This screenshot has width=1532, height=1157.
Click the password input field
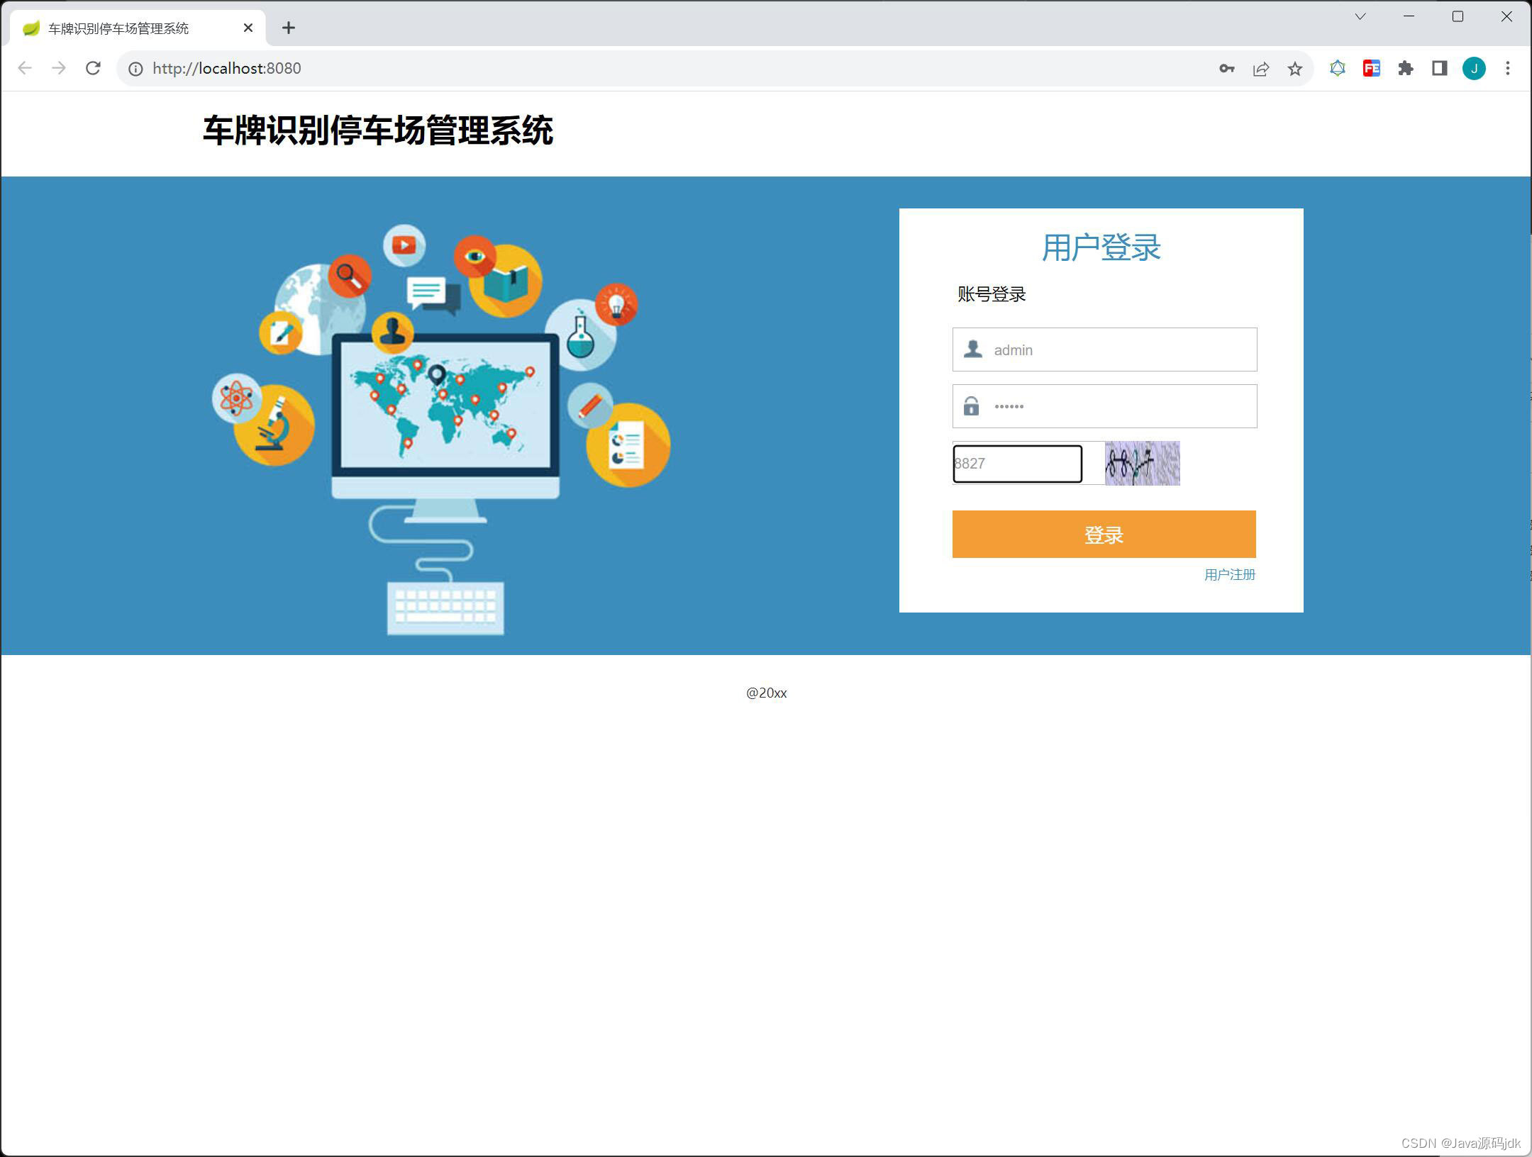[x=1121, y=406]
